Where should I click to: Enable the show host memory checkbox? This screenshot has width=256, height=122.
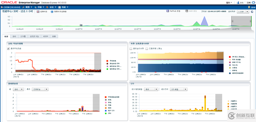click(x=131, y=49)
